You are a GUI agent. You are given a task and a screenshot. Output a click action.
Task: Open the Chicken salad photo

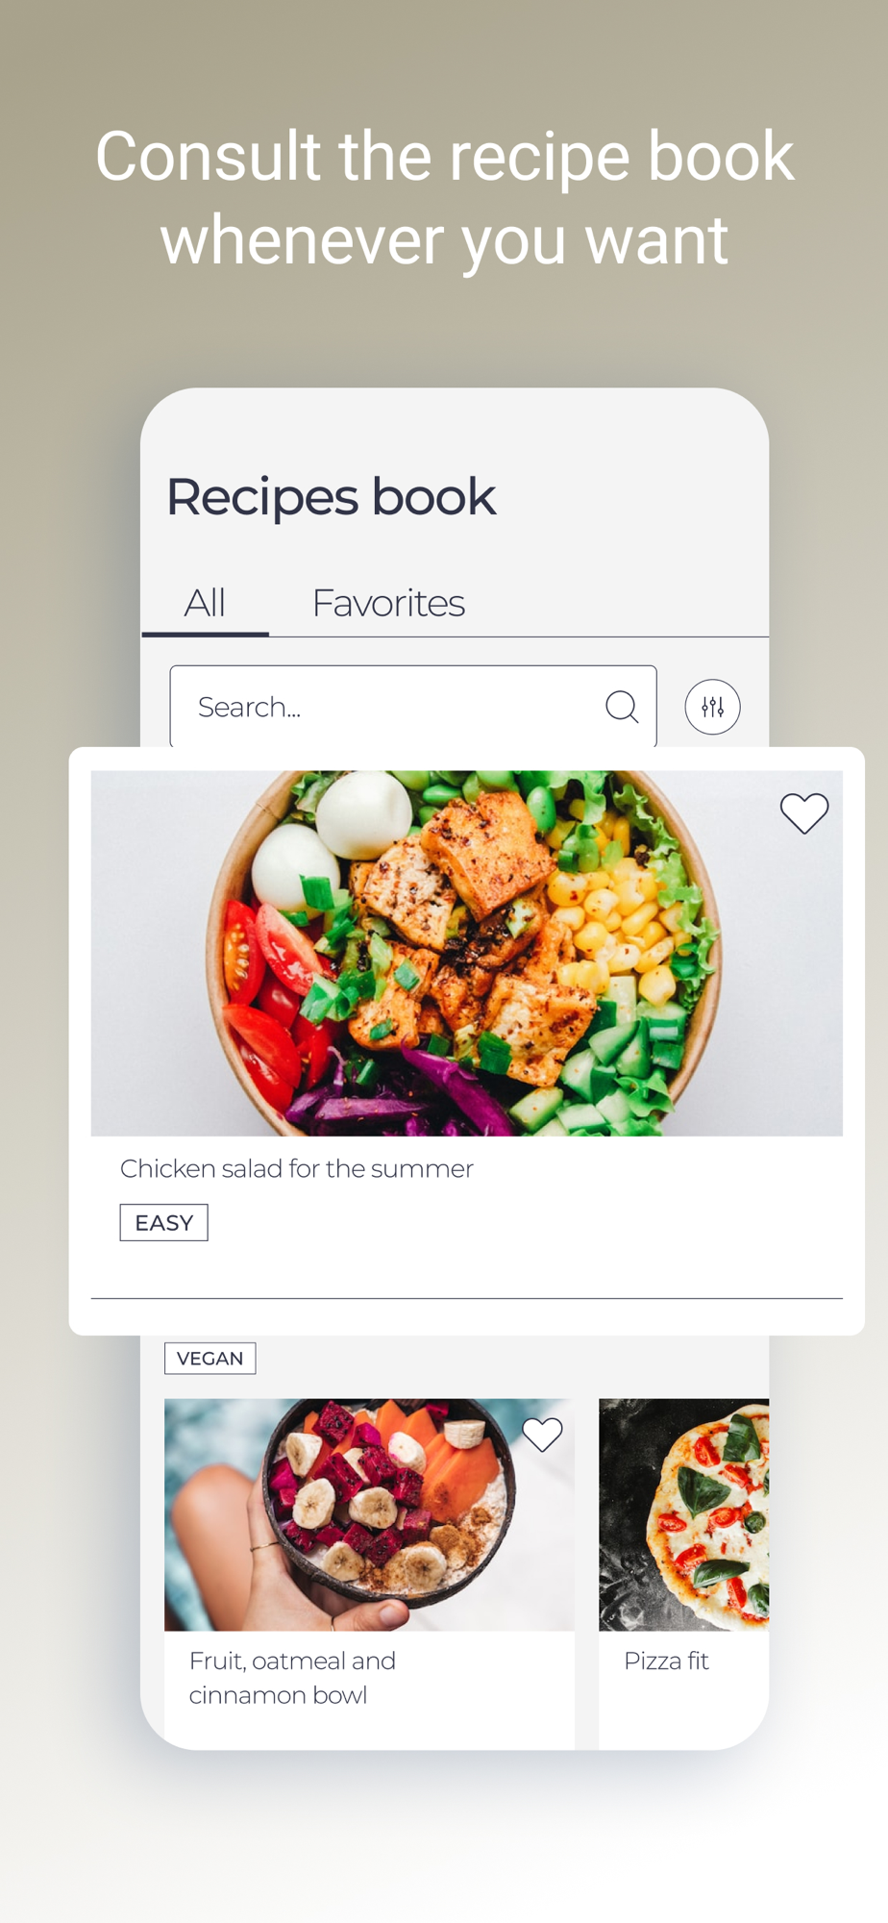tap(467, 953)
